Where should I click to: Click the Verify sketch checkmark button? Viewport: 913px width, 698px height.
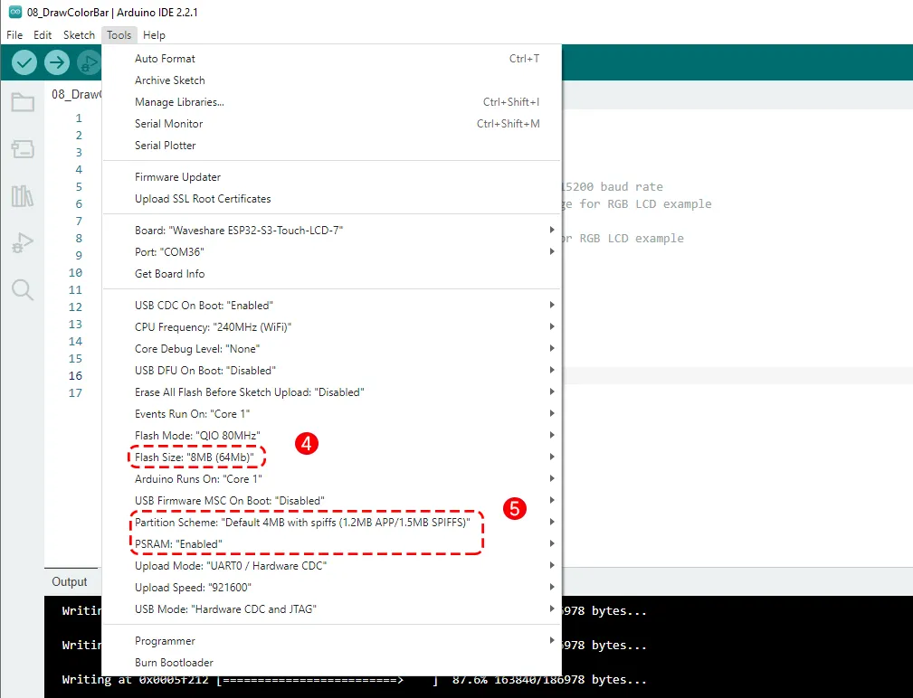pos(24,62)
